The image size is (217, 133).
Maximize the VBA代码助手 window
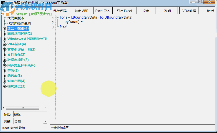(x=200, y=2)
